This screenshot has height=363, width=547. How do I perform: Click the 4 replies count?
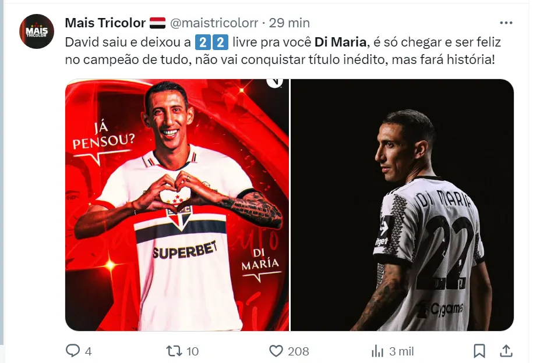coord(89,351)
